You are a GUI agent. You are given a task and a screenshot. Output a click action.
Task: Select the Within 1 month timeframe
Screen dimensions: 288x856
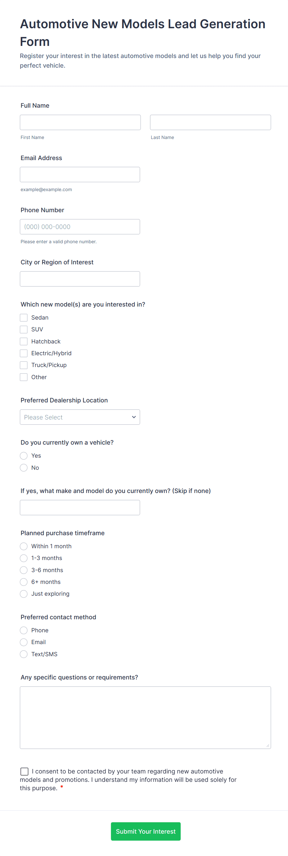click(x=24, y=546)
